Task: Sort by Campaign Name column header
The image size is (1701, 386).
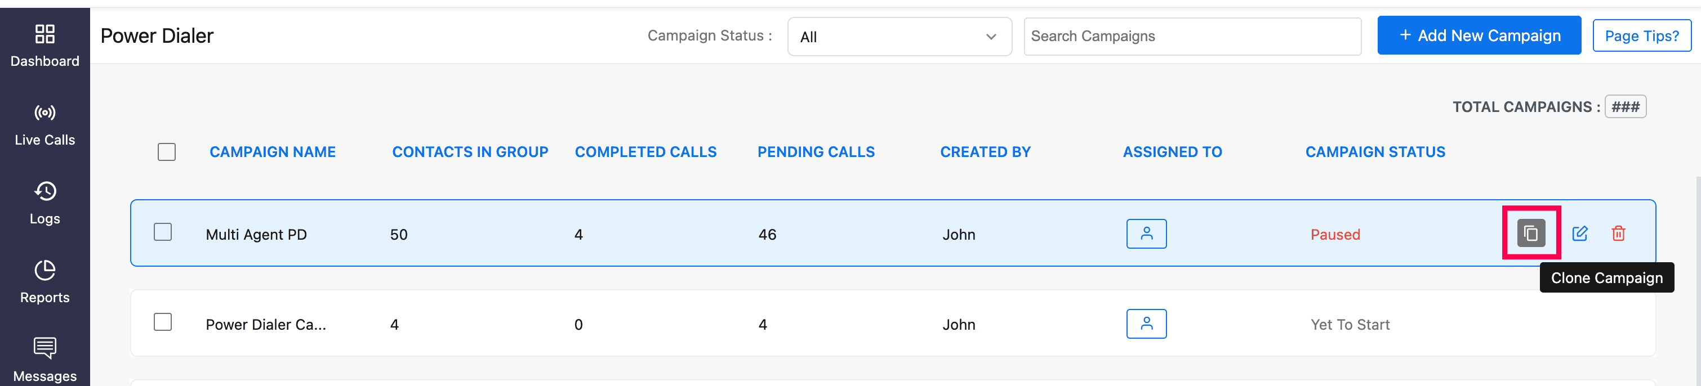Action: click(x=272, y=152)
